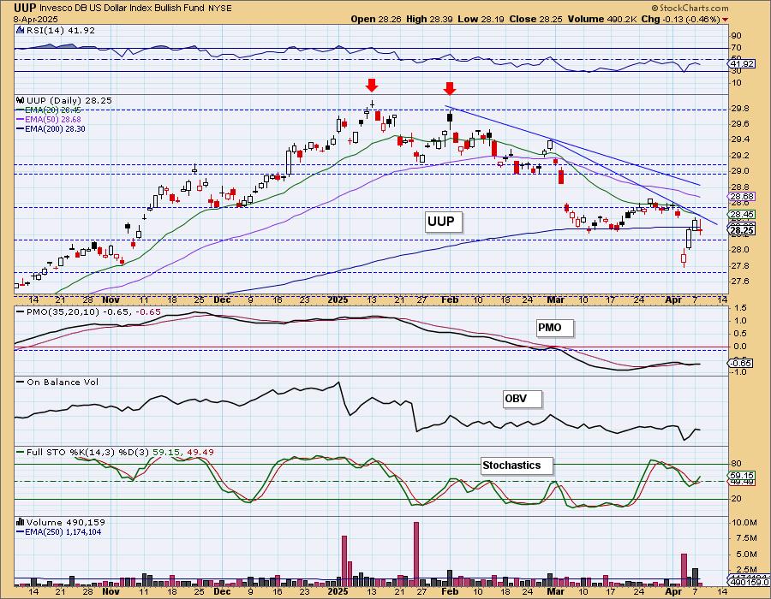Click the 41.92 RSI value tag on right axis
The height and width of the screenshot is (599, 771).
742,64
